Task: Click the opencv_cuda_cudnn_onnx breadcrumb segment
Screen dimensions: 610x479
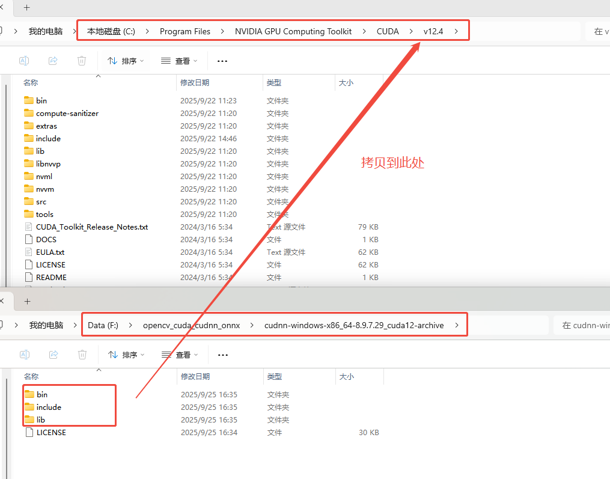Action: (191, 325)
